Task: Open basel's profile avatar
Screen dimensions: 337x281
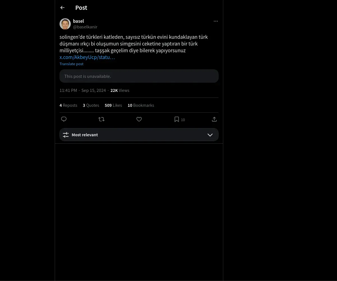Action: point(65,24)
